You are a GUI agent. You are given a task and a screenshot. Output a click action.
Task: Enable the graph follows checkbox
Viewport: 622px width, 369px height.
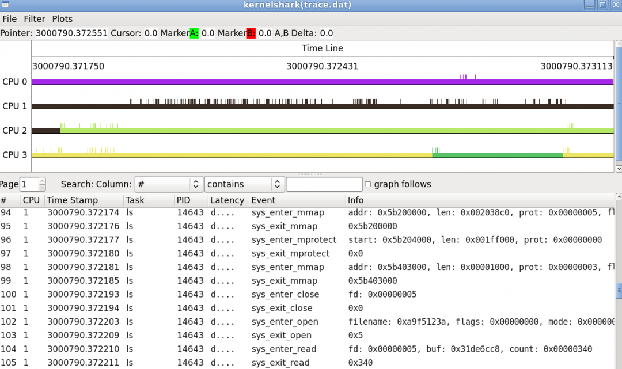point(367,184)
